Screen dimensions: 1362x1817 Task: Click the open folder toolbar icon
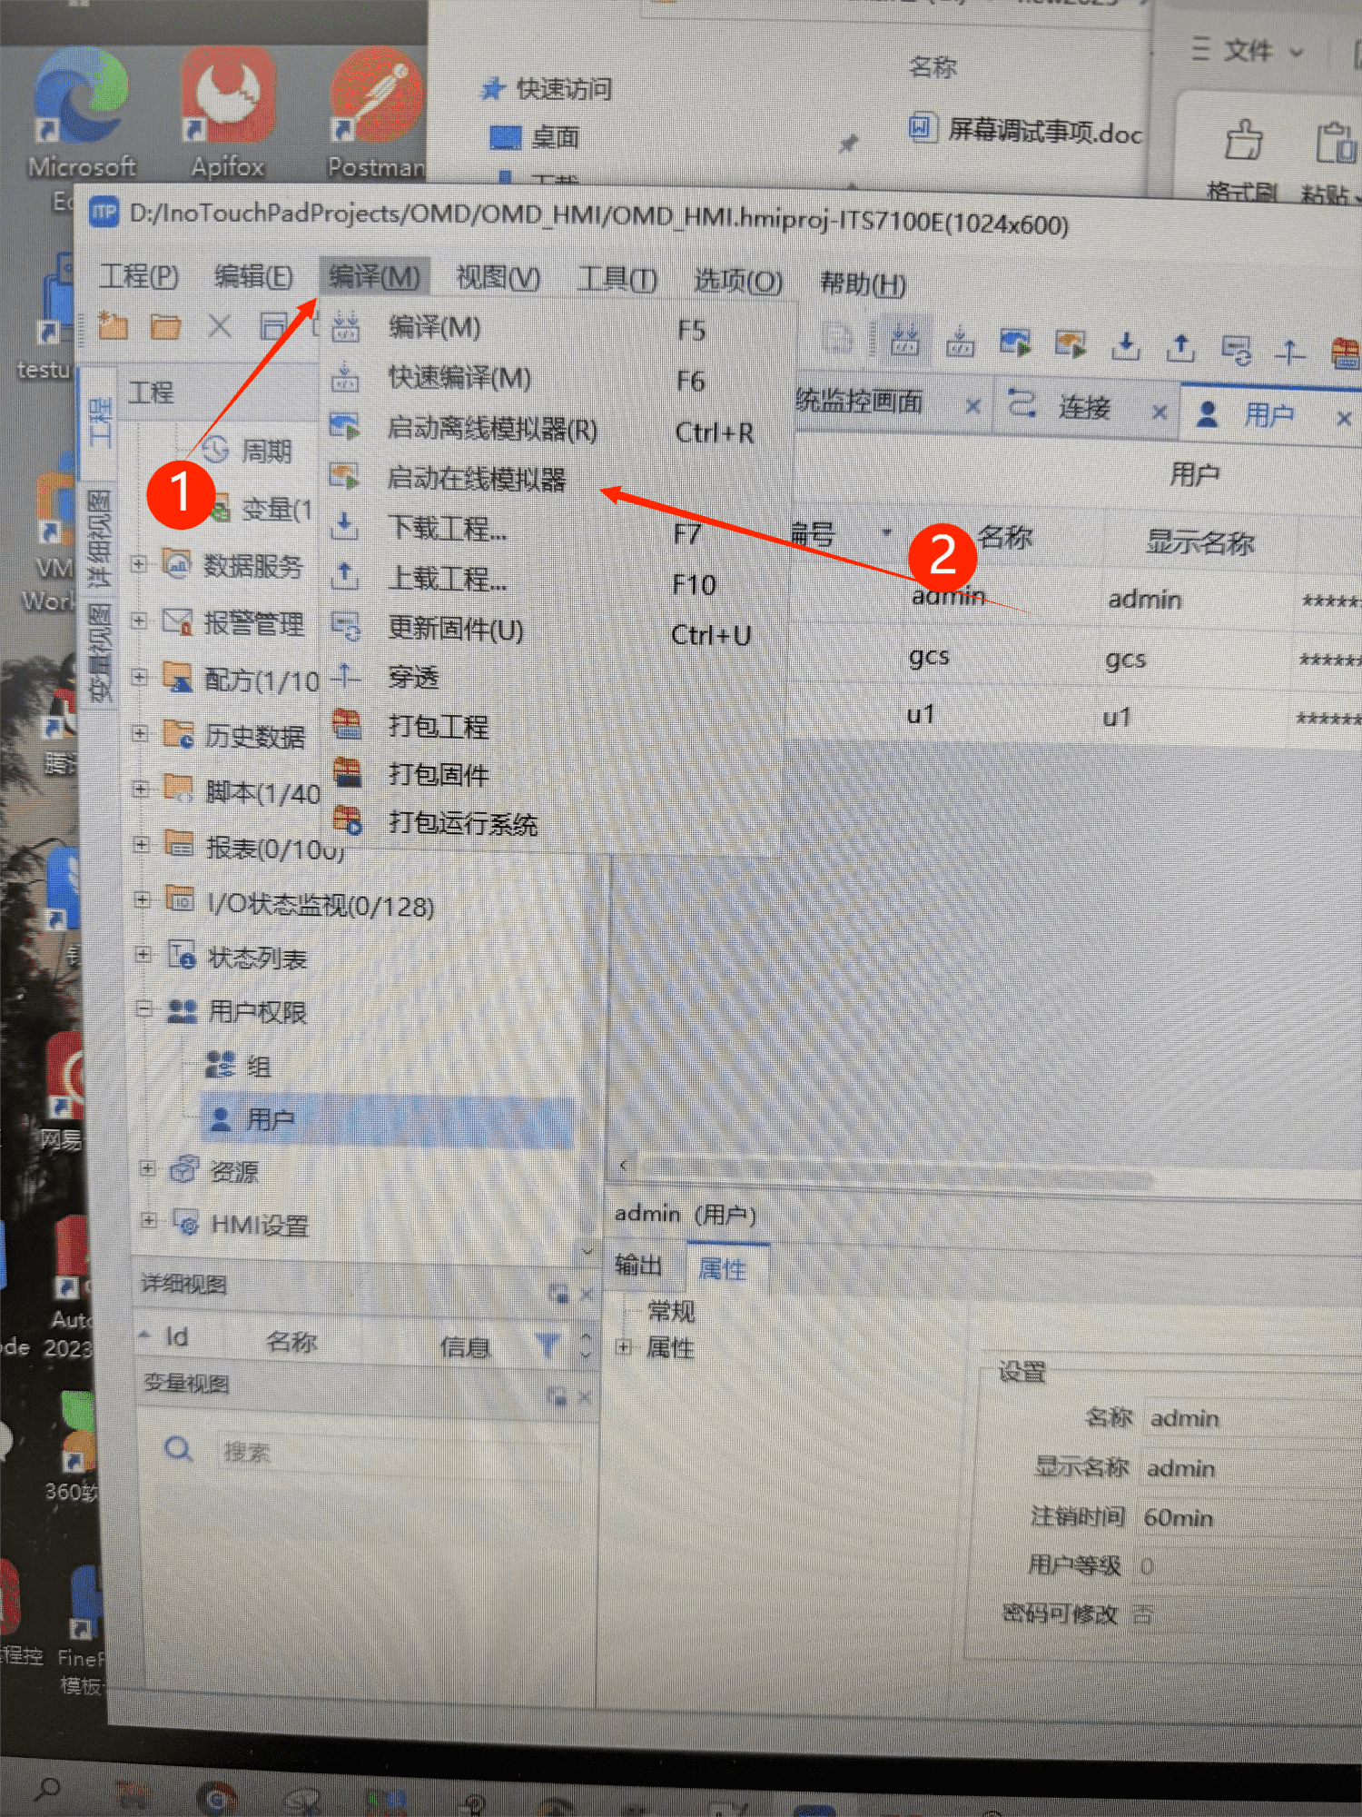(165, 326)
